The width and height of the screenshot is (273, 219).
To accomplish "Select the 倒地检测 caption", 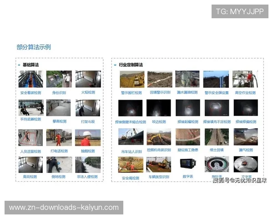I will click(59, 177).
